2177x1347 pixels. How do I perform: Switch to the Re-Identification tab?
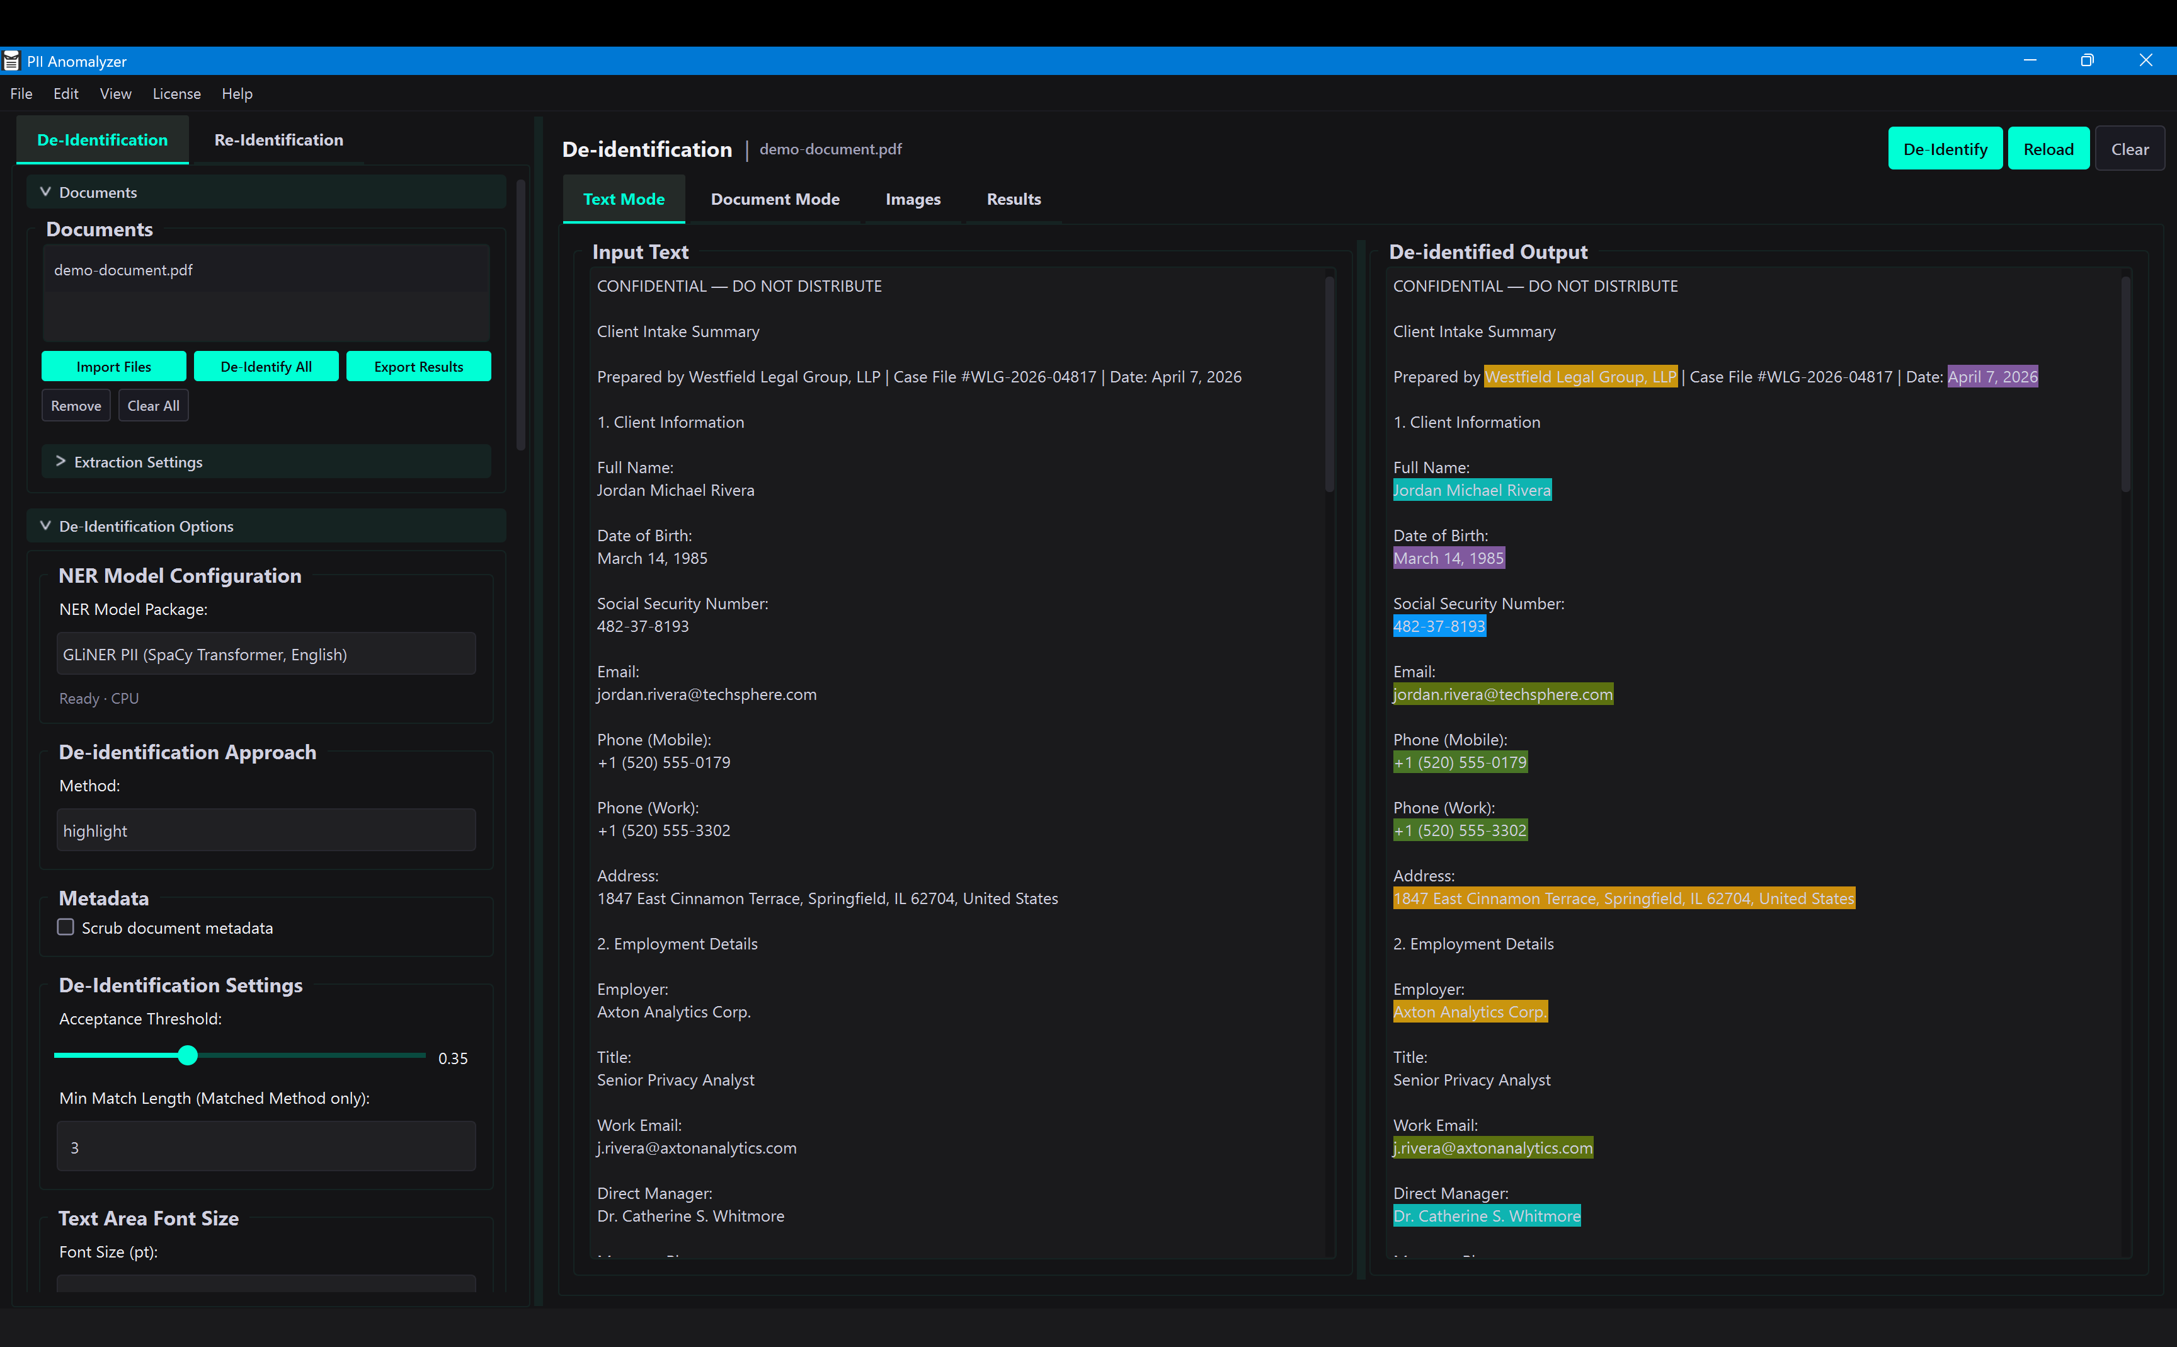[278, 140]
